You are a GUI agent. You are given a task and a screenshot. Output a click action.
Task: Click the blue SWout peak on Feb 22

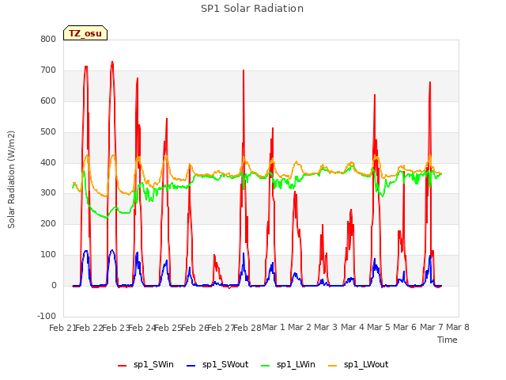[x=86, y=251]
